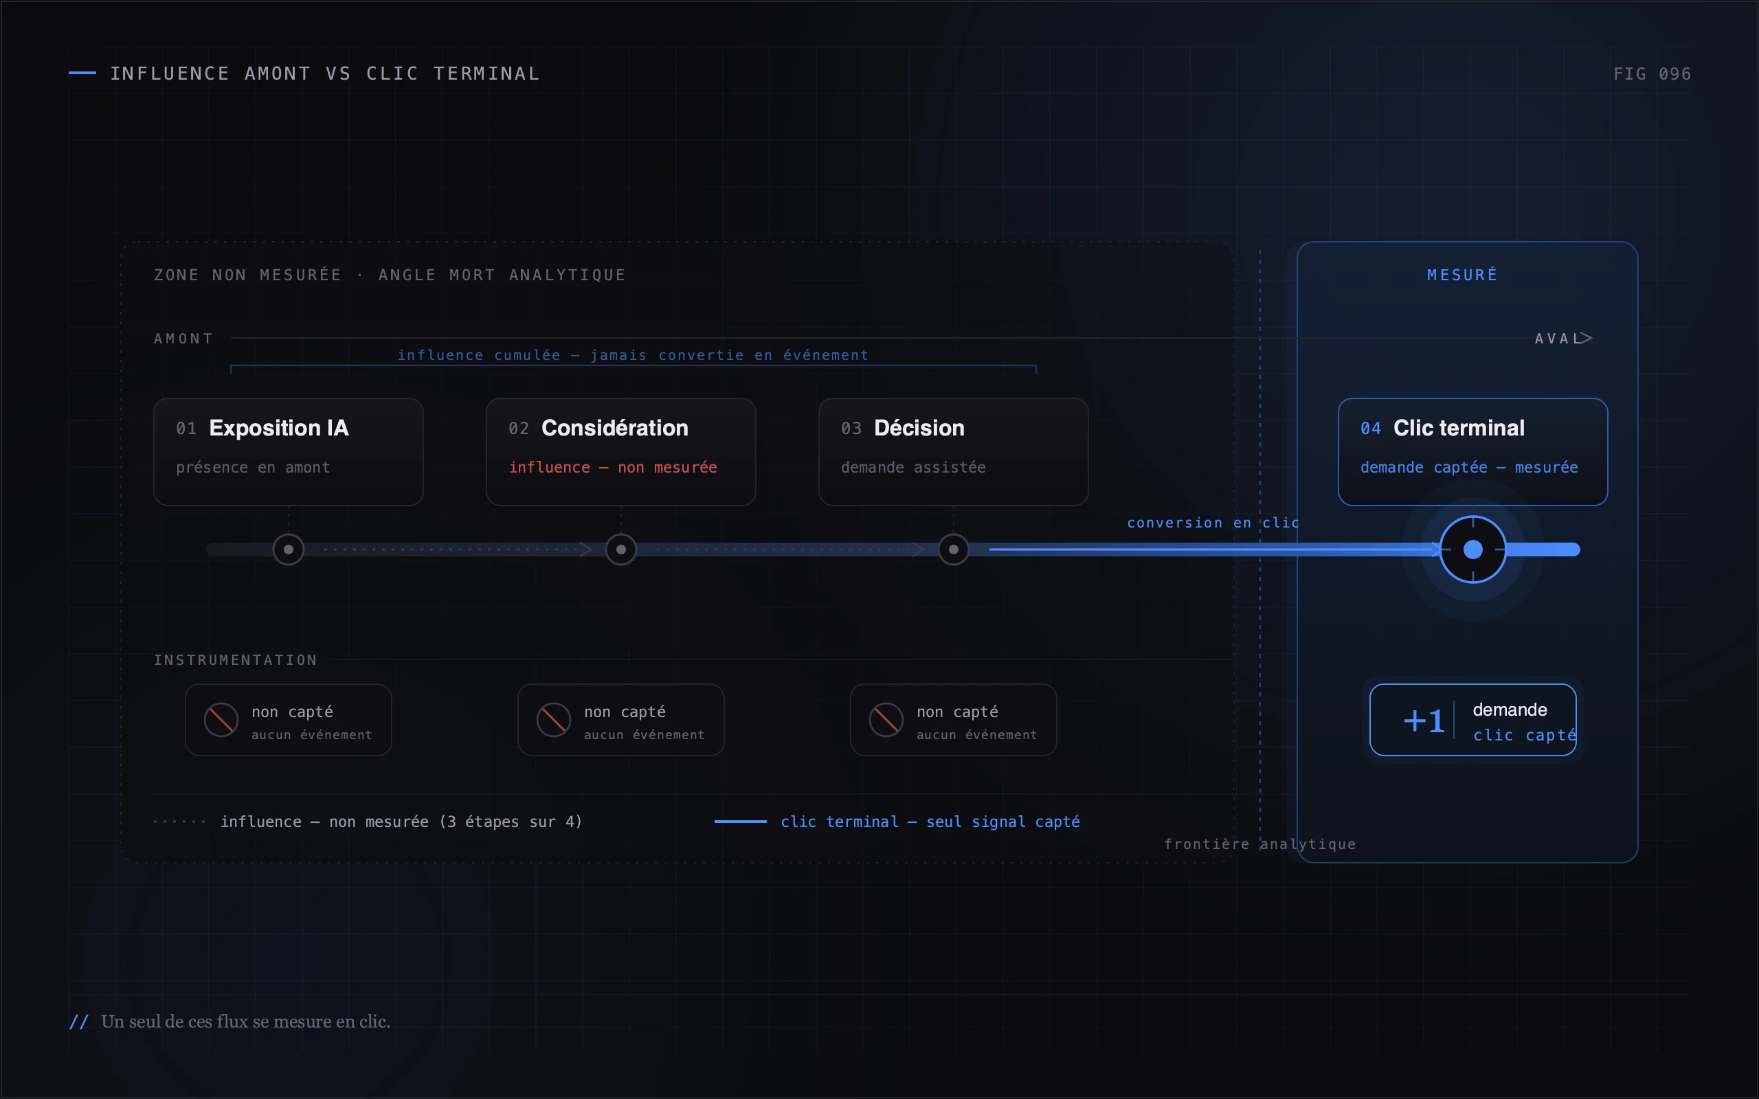Open the 02 Considération card
The image size is (1759, 1099).
coord(620,451)
